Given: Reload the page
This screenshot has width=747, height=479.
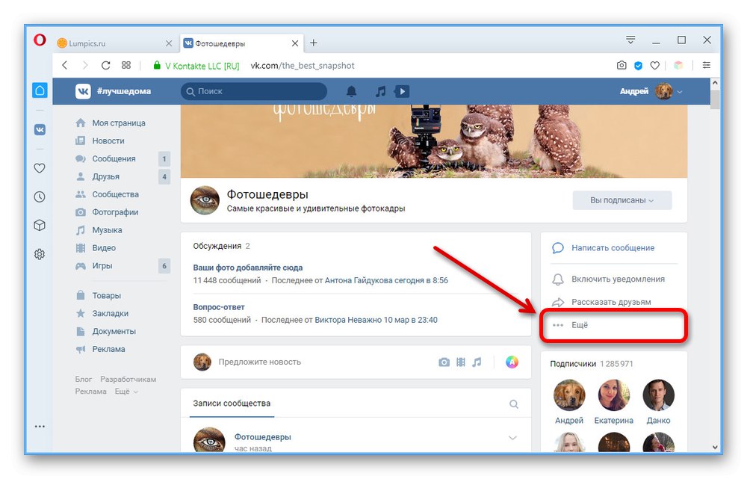Looking at the screenshot, I should (x=106, y=65).
